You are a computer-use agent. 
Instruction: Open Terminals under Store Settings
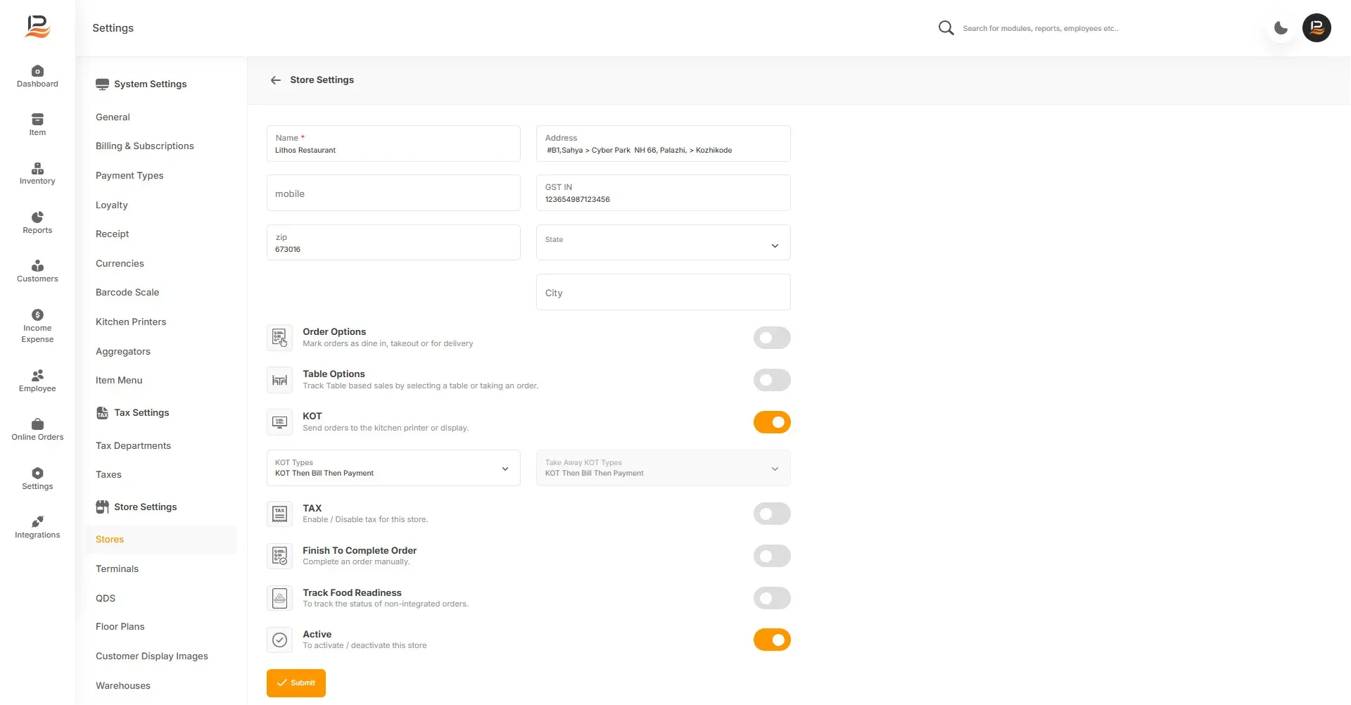[117, 569]
